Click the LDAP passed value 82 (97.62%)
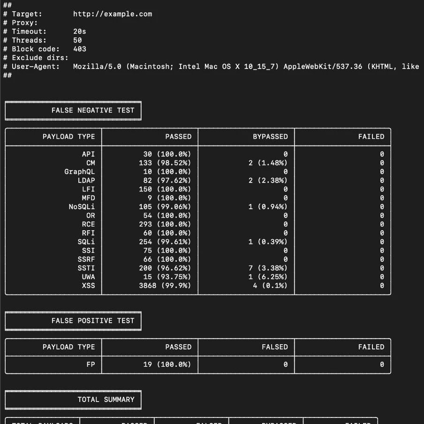Viewport: 424px width, 424px height. (x=167, y=181)
